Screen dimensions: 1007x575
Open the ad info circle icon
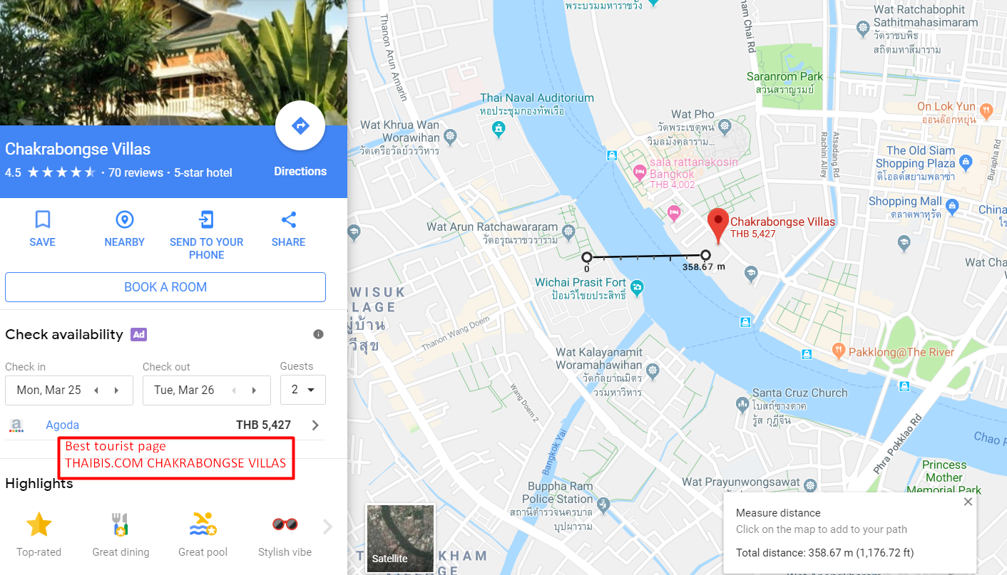point(319,334)
